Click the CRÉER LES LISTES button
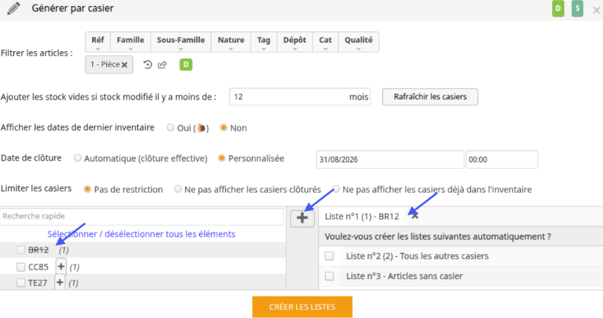 click(x=302, y=307)
